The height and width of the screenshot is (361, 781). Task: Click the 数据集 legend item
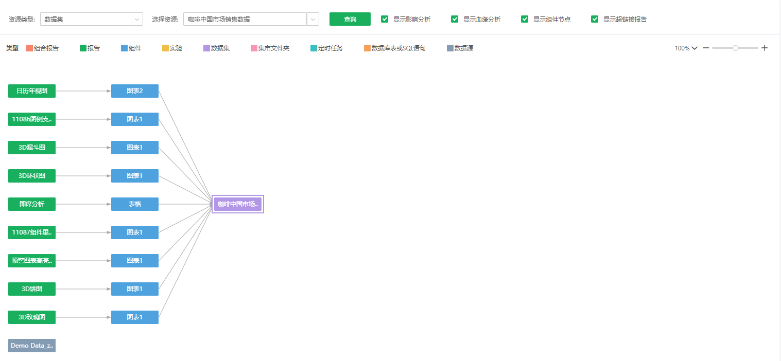point(217,48)
